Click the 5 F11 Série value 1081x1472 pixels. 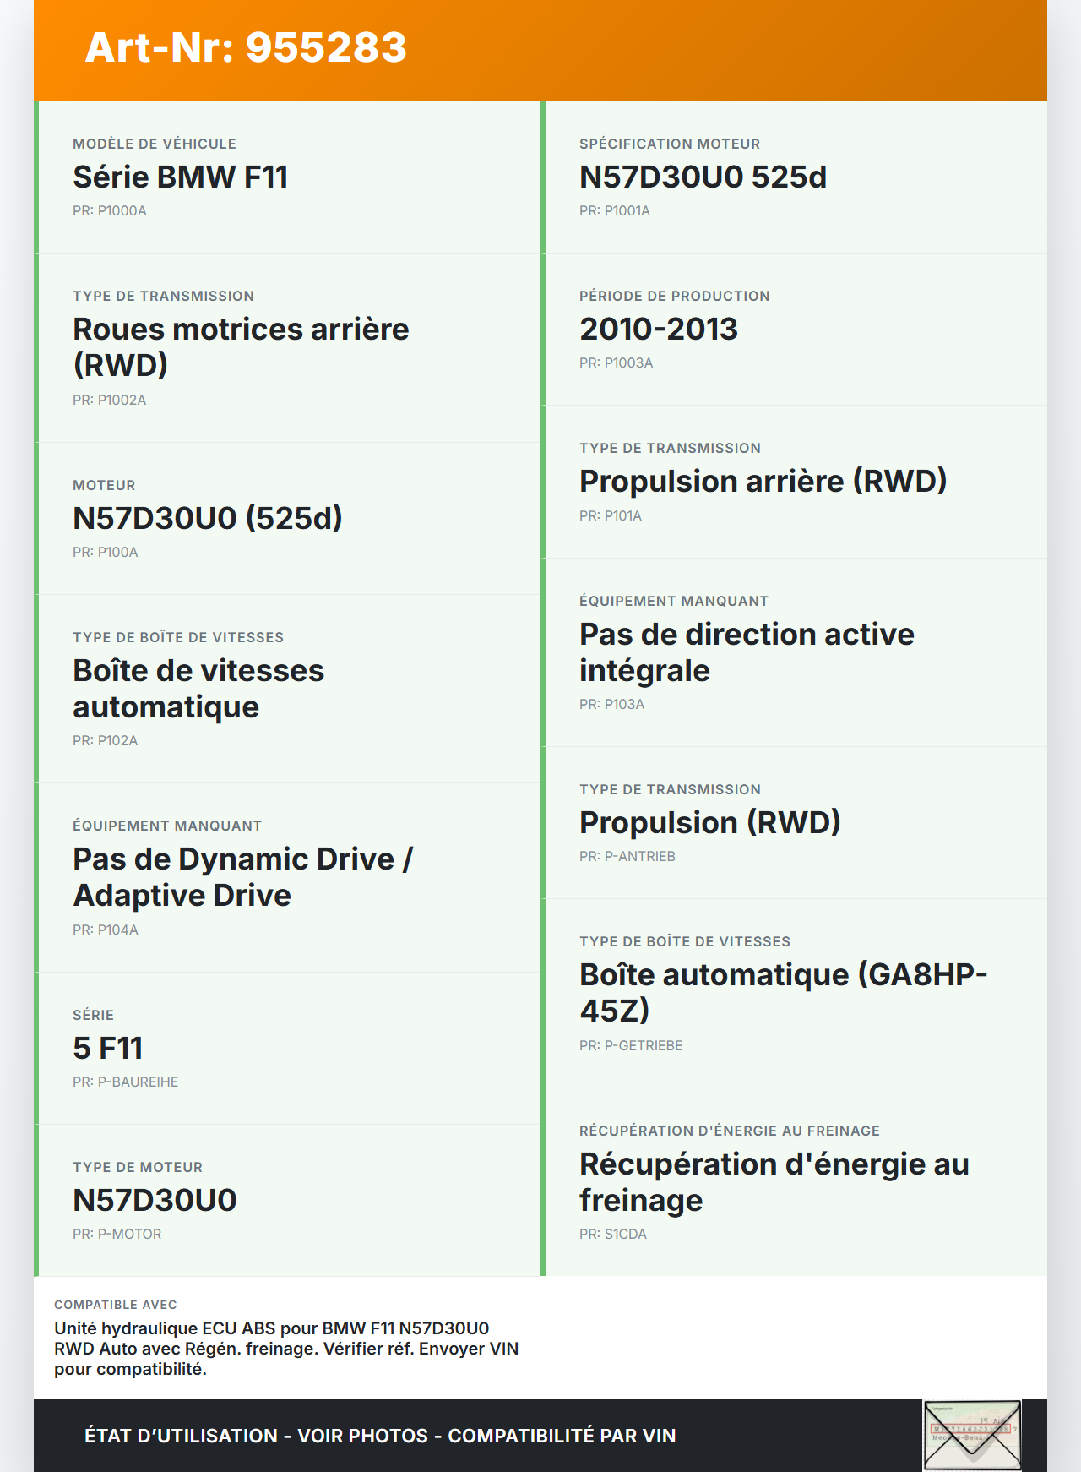click(108, 1049)
